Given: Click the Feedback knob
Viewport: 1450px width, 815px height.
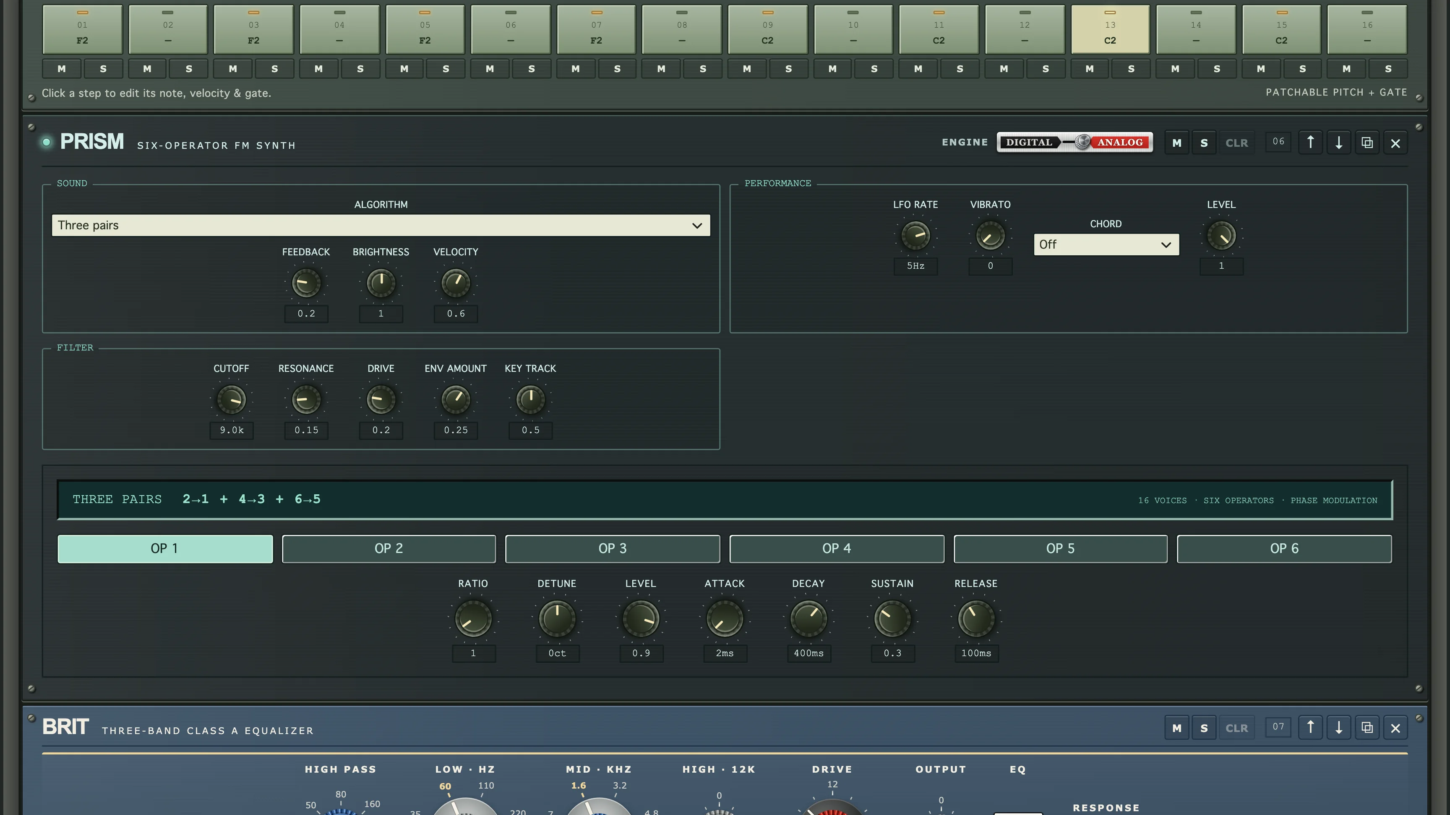Looking at the screenshot, I should click(305, 282).
